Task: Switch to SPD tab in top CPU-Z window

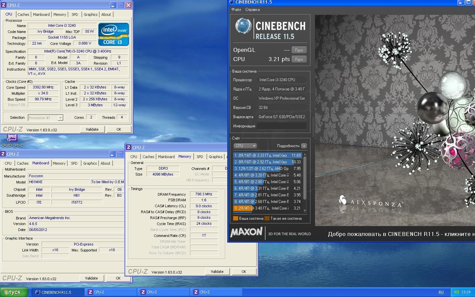Action: tap(75, 15)
